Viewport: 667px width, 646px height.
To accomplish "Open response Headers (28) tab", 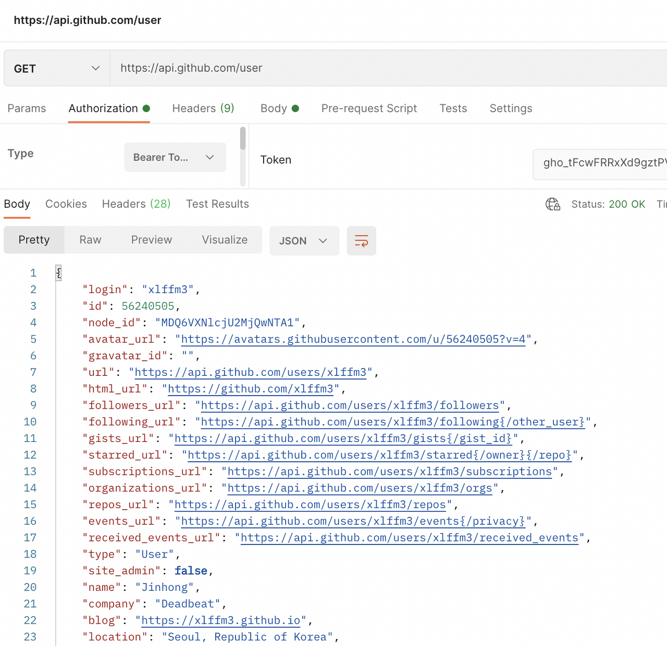I will tap(137, 204).
